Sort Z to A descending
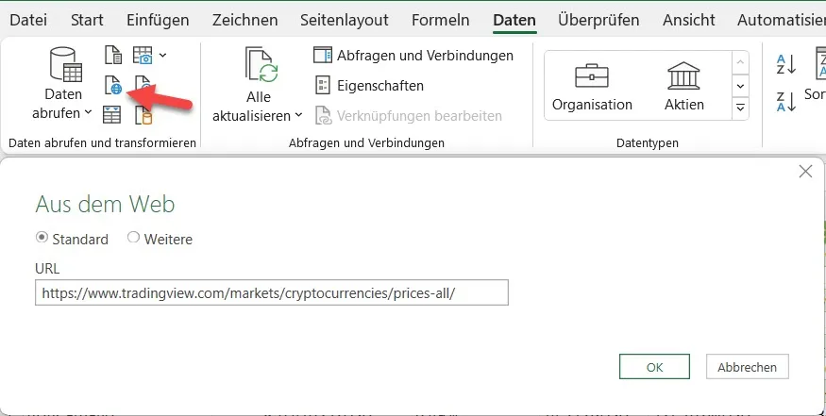This screenshot has height=416, width=826. point(786,101)
